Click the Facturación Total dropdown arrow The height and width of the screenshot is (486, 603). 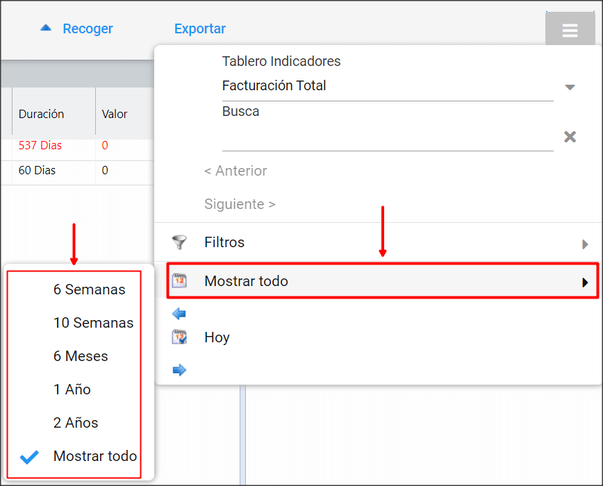570,87
